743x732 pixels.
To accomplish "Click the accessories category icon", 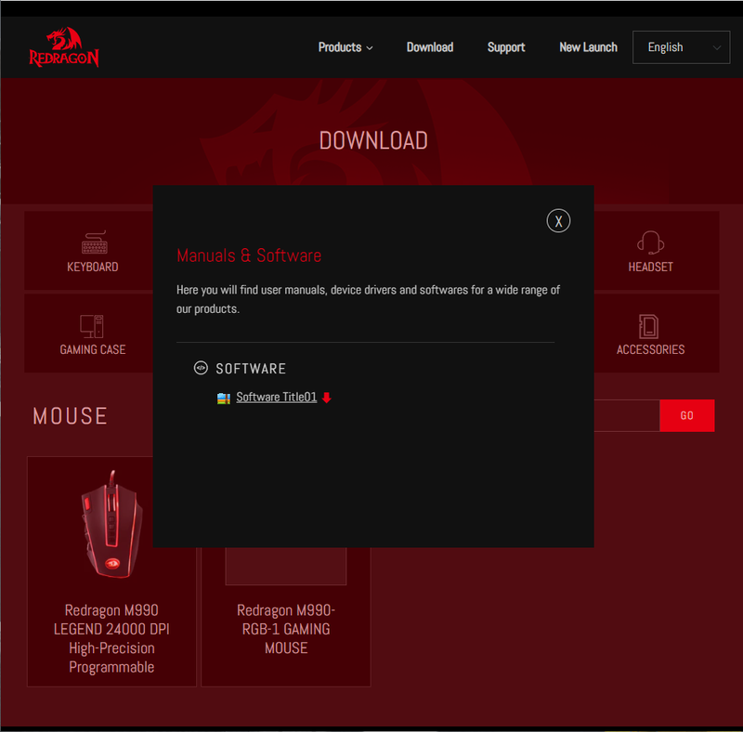I will [x=648, y=326].
